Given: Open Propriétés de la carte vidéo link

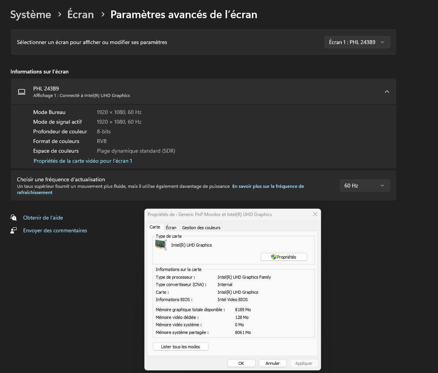Looking at the screenshot, I should tap(83, 161).
